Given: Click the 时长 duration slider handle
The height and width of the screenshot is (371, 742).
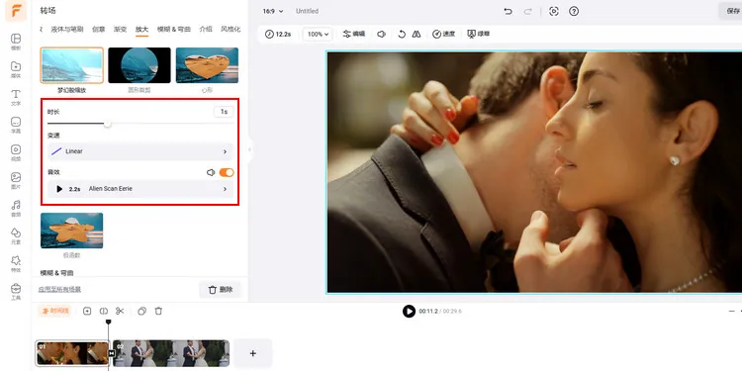Looking at the screenshot, I should point(108,124).
